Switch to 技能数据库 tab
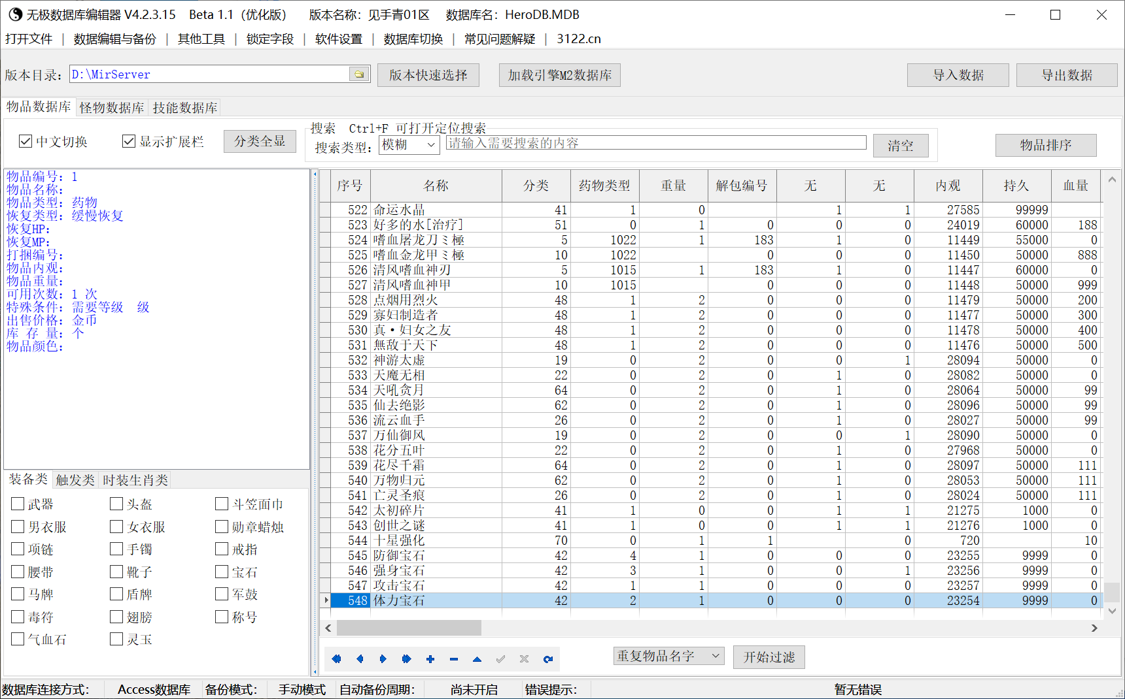Screen dimensions: 1125x699 (x=185, y=108)
